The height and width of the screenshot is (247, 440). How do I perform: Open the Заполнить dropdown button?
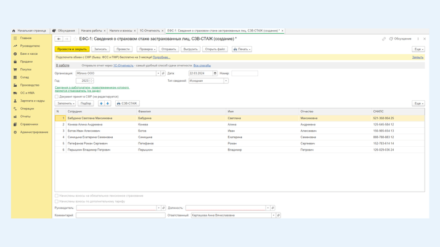tap(65, 103)
